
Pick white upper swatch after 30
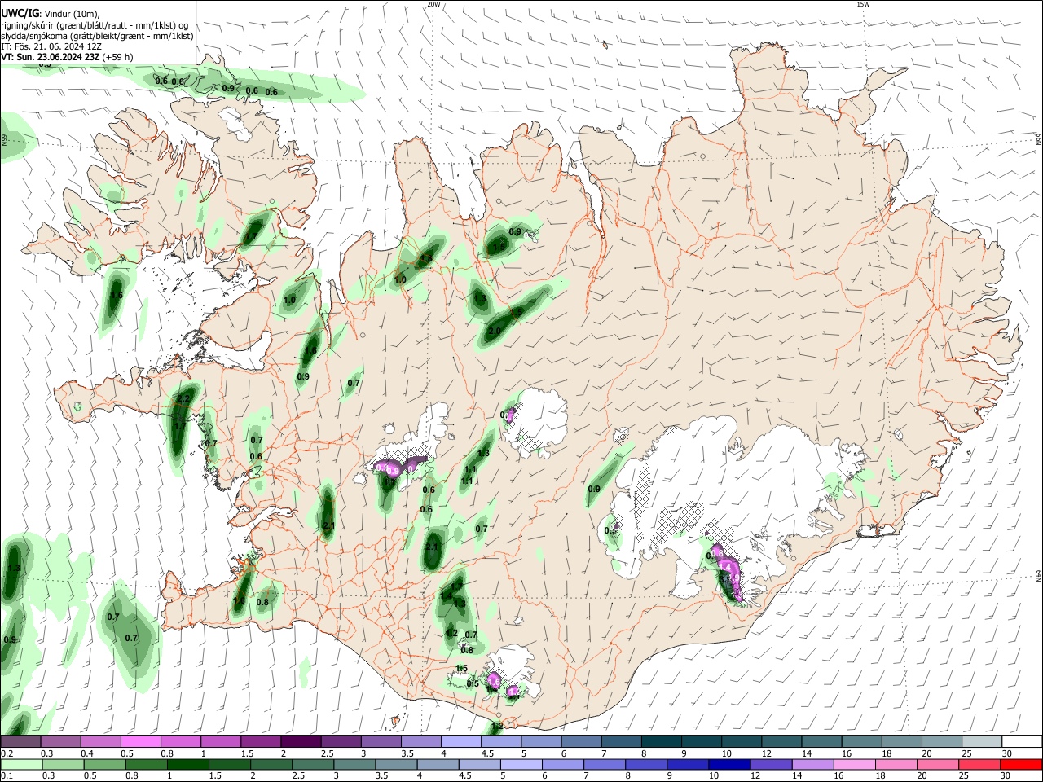[x=1023, y=741]
